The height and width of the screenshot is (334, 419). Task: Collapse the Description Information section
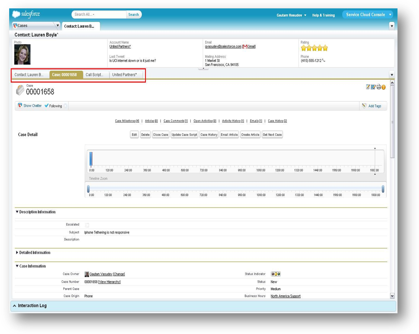coord(17,212)
